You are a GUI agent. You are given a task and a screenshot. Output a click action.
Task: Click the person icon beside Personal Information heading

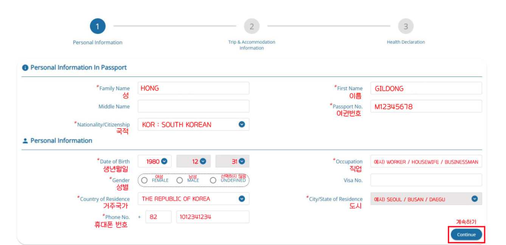pos(25,141)
